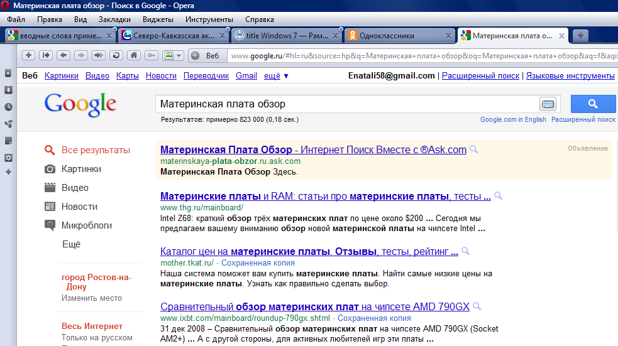Open the Widgets gear panel in sidebar

coord(8,158)
